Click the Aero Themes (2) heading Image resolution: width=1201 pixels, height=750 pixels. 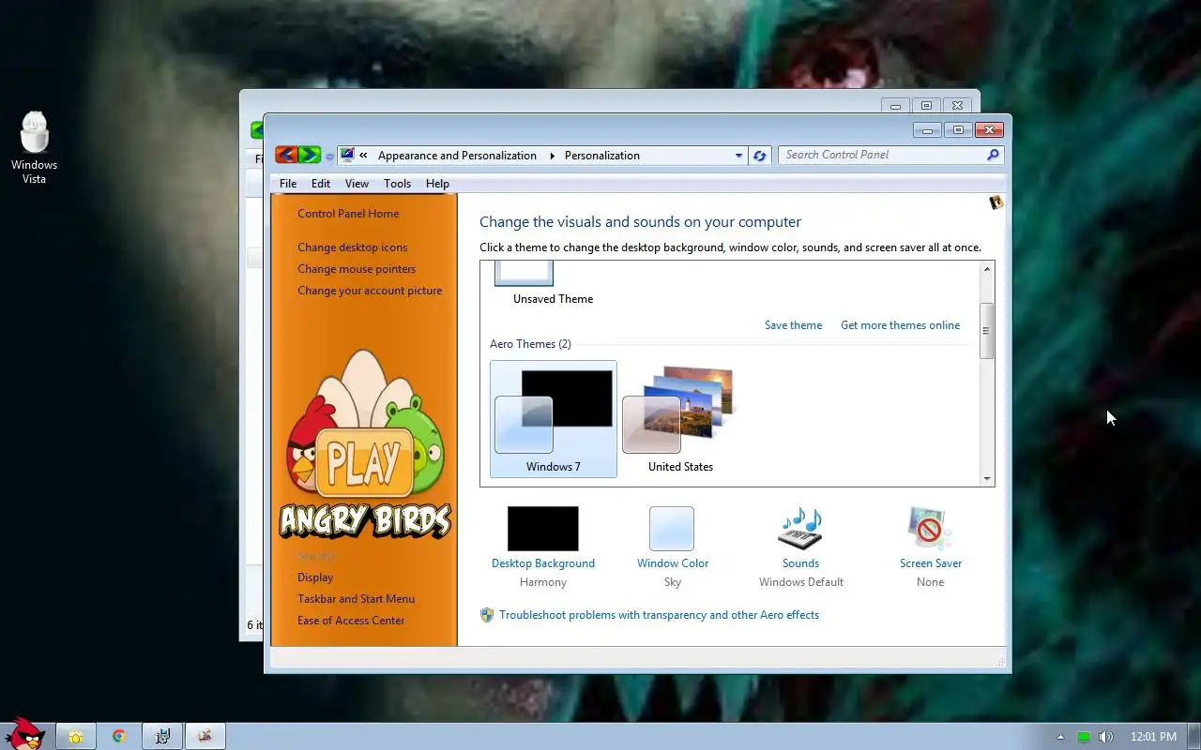(x=530, y=344)
